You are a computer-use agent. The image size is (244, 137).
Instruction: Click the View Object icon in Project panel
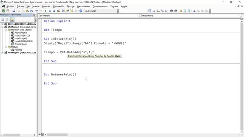click(x=7, y=19)
